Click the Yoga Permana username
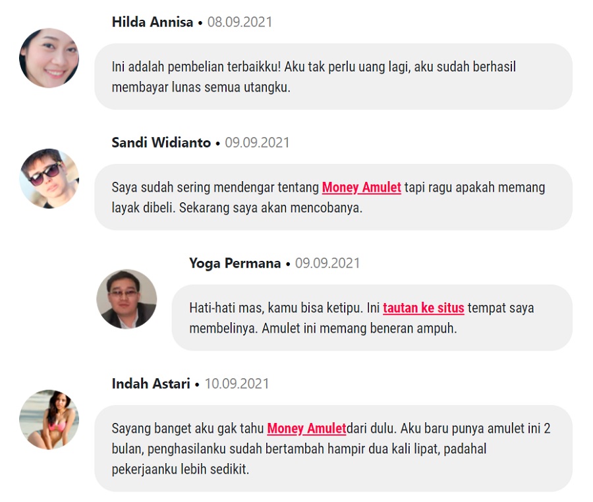The height and width of the screenshot is (502, 593). click(x=235, y=263)
